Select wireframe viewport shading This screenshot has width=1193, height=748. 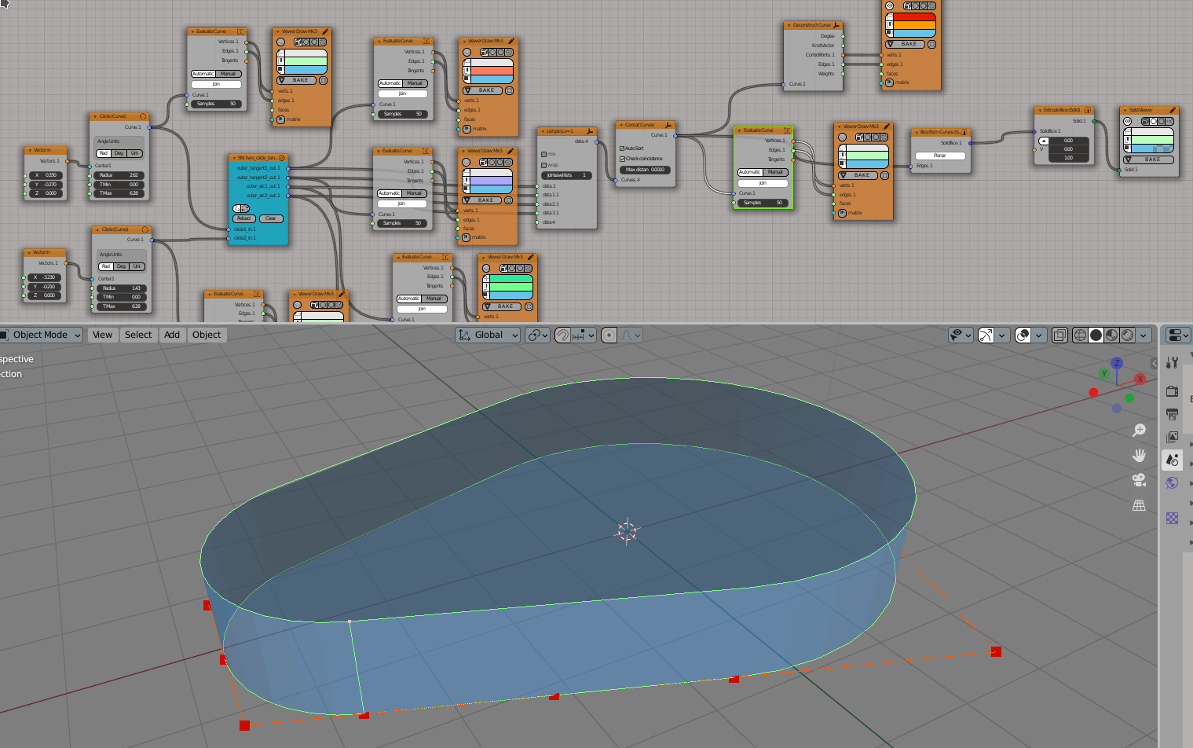point(1080,335)
